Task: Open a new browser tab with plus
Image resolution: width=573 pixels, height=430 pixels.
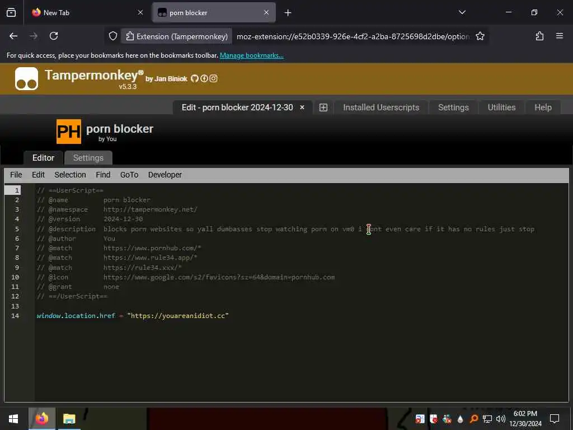Action: pos(288,13)
